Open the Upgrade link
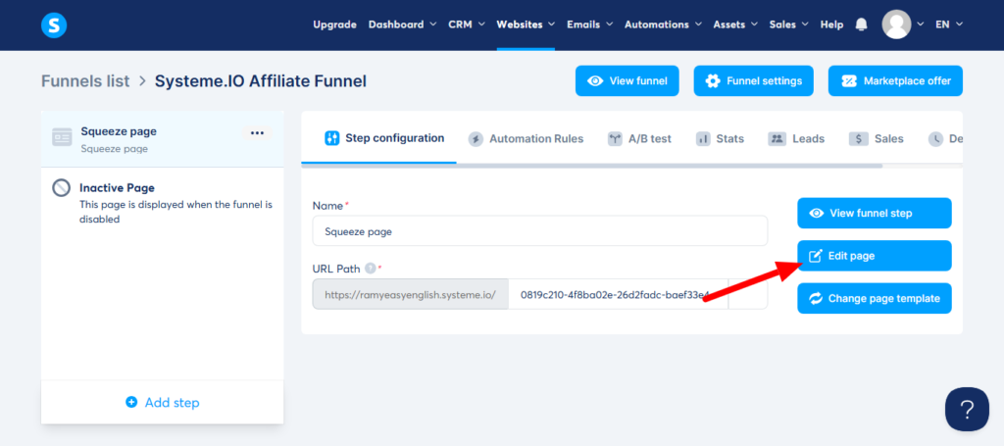The width and height of the screenshot is (1004, 446). pyautogui.click(x=334, y=25)
